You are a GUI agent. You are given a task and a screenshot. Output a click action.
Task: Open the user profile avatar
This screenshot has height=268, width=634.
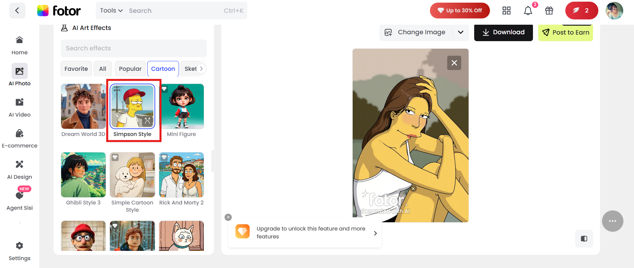pyautogui.click(x=614, y=11)
